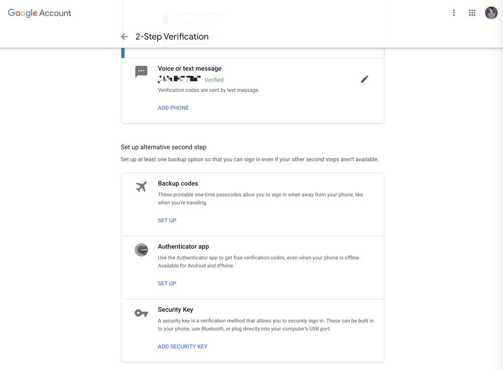
Task: Click the pencil icon to edit phone
Action: (x=364, y=79)
